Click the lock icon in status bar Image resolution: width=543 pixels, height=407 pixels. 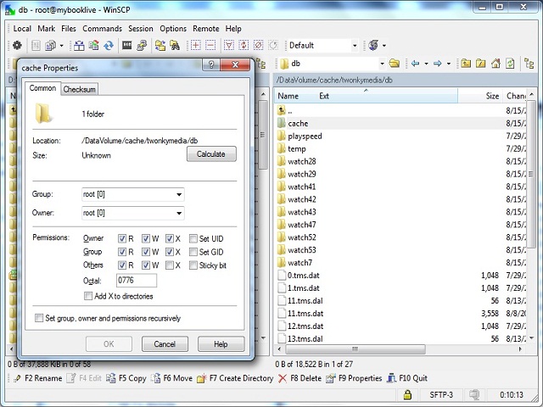tap(408, 394)
